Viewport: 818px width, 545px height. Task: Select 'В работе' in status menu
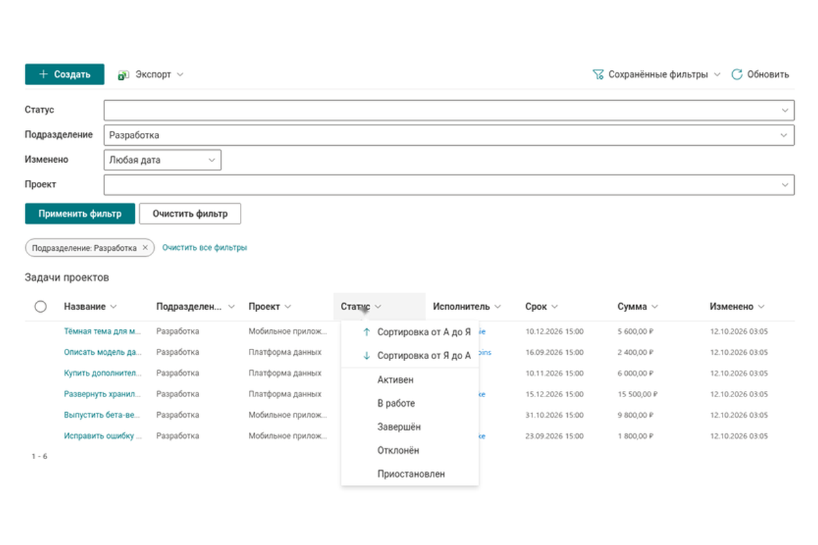click(410, 403)
